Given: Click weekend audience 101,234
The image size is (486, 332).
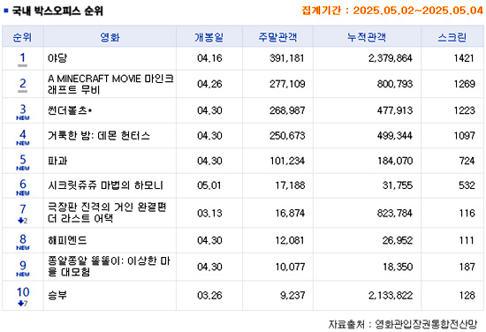Looking at the screenshot, I should [287, 161].
